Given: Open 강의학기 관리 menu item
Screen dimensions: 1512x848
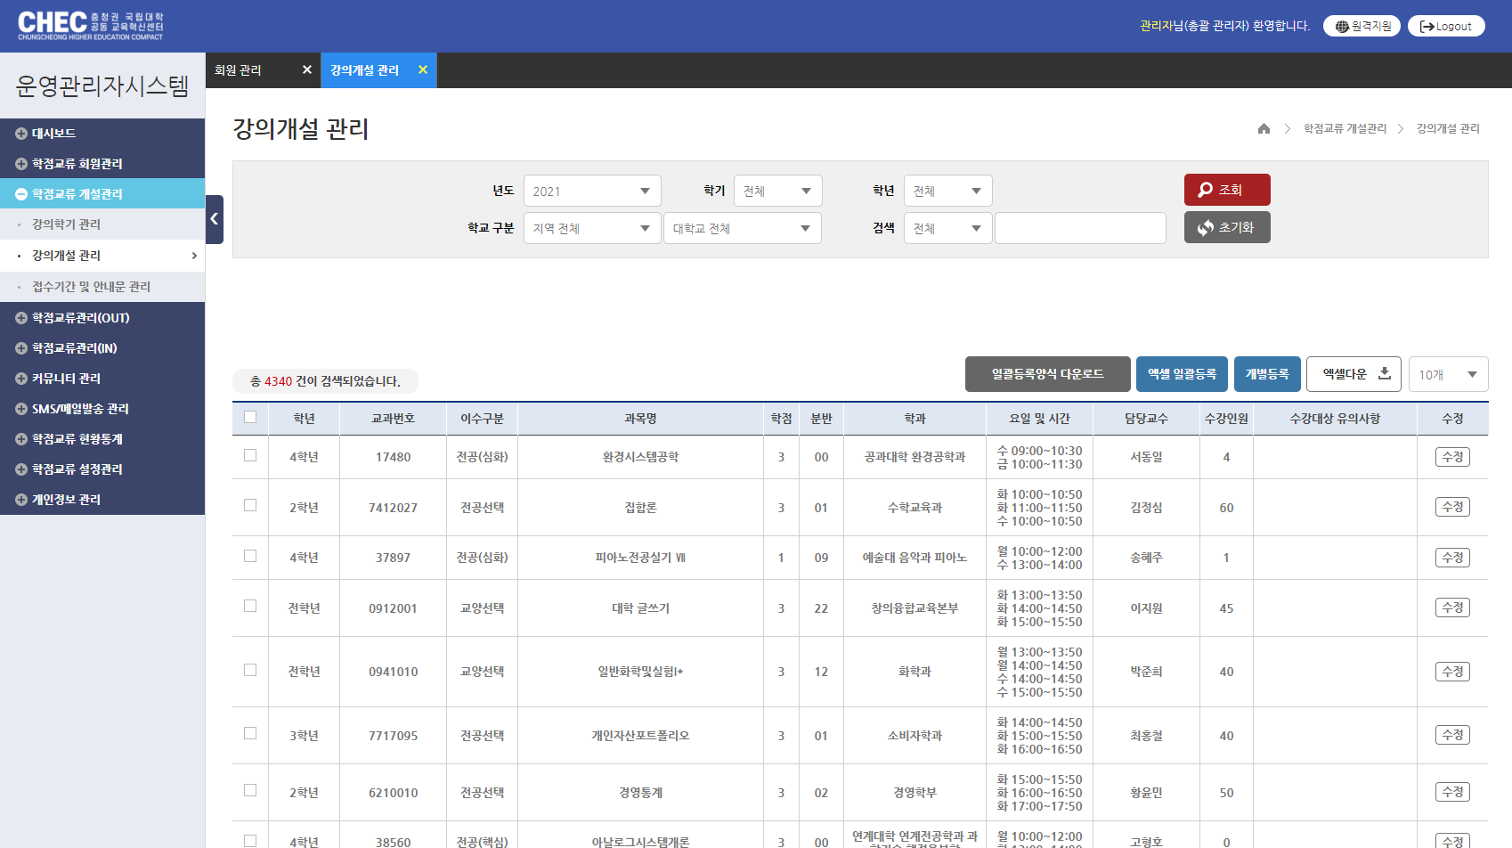Looking at the screenshot, I should [x=66, y=224].
